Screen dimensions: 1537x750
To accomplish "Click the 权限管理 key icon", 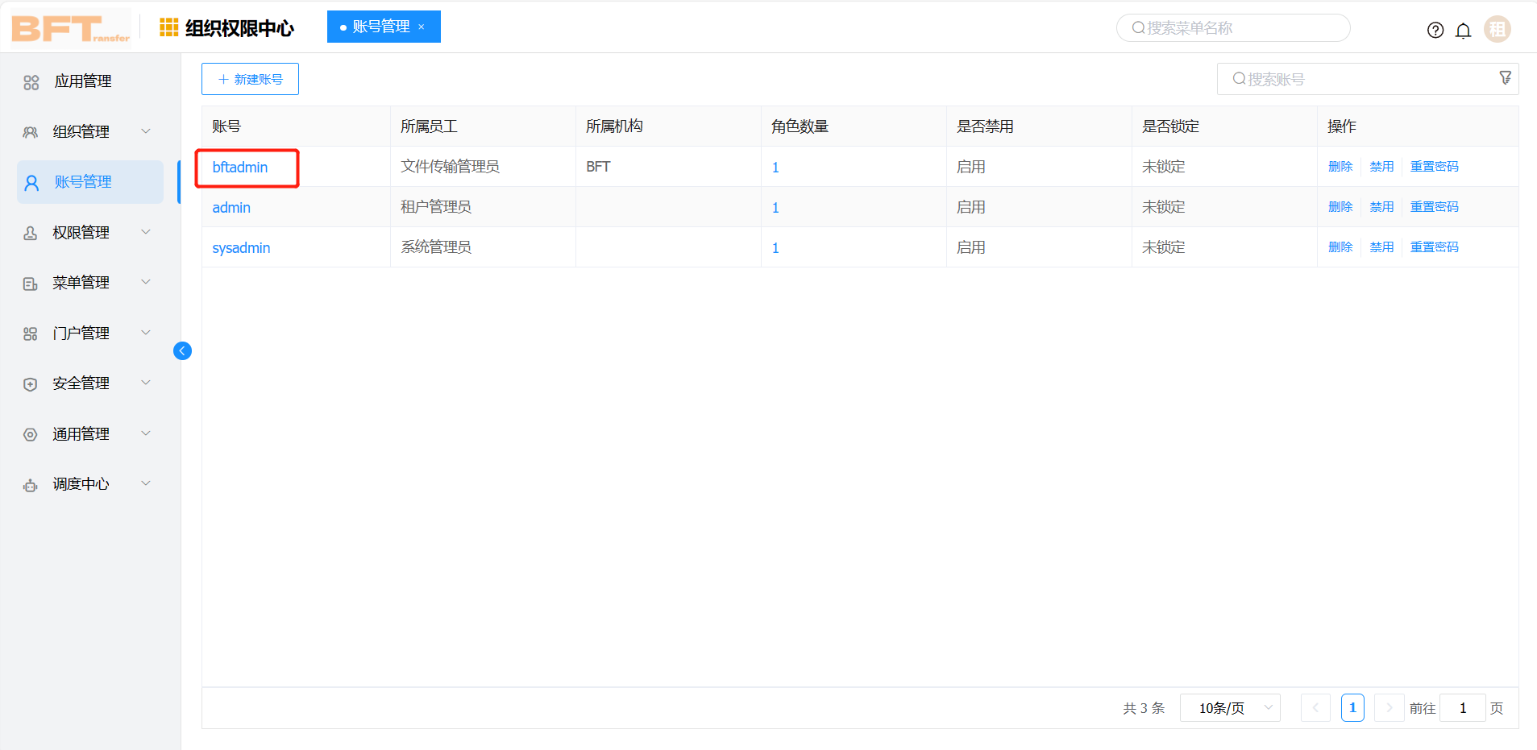I will [x=31, y=232].
